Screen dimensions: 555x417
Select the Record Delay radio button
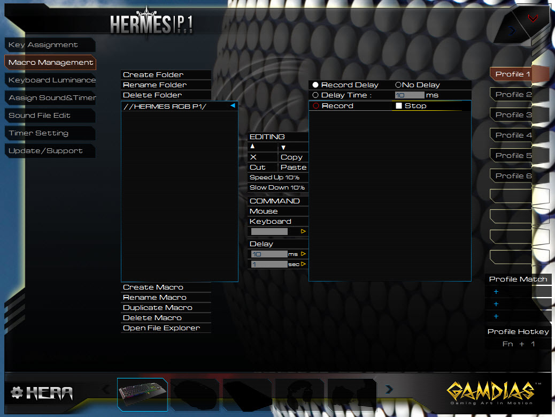click(x=315, y=85)
